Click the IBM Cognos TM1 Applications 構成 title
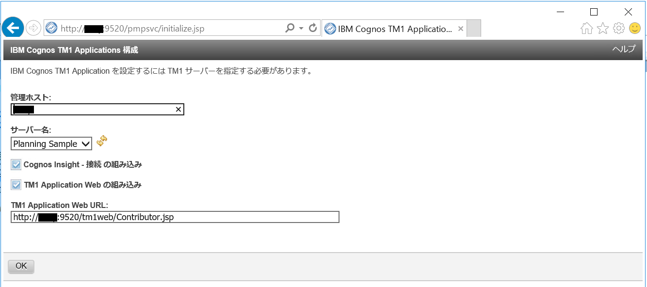 (74, 50)
